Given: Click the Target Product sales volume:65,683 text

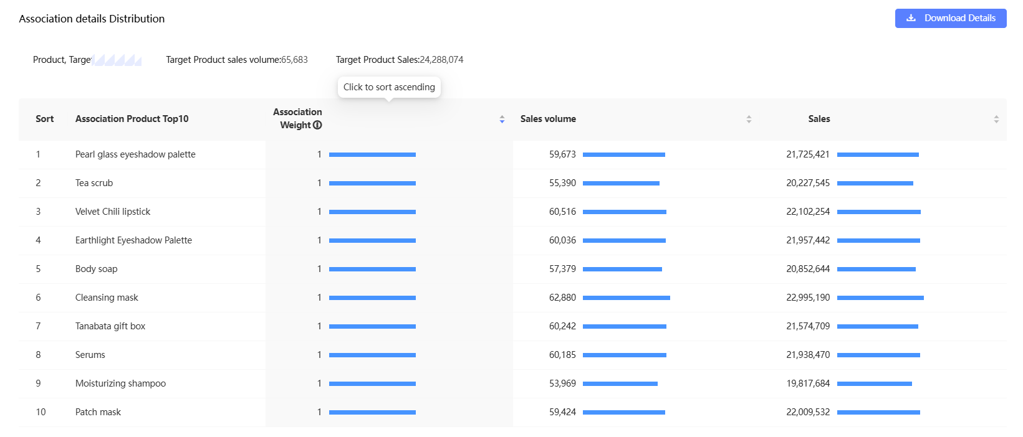Looking at the screenshot, I should [x=237, y=60].
